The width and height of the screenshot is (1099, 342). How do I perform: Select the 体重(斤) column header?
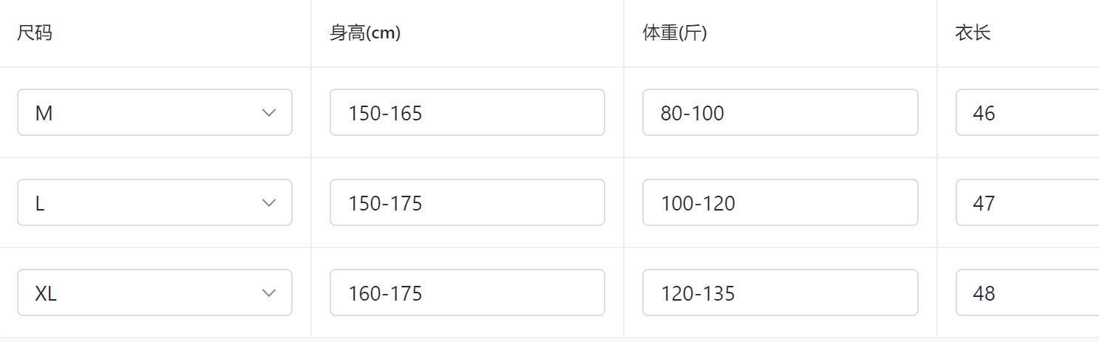(x=675, y=34)
